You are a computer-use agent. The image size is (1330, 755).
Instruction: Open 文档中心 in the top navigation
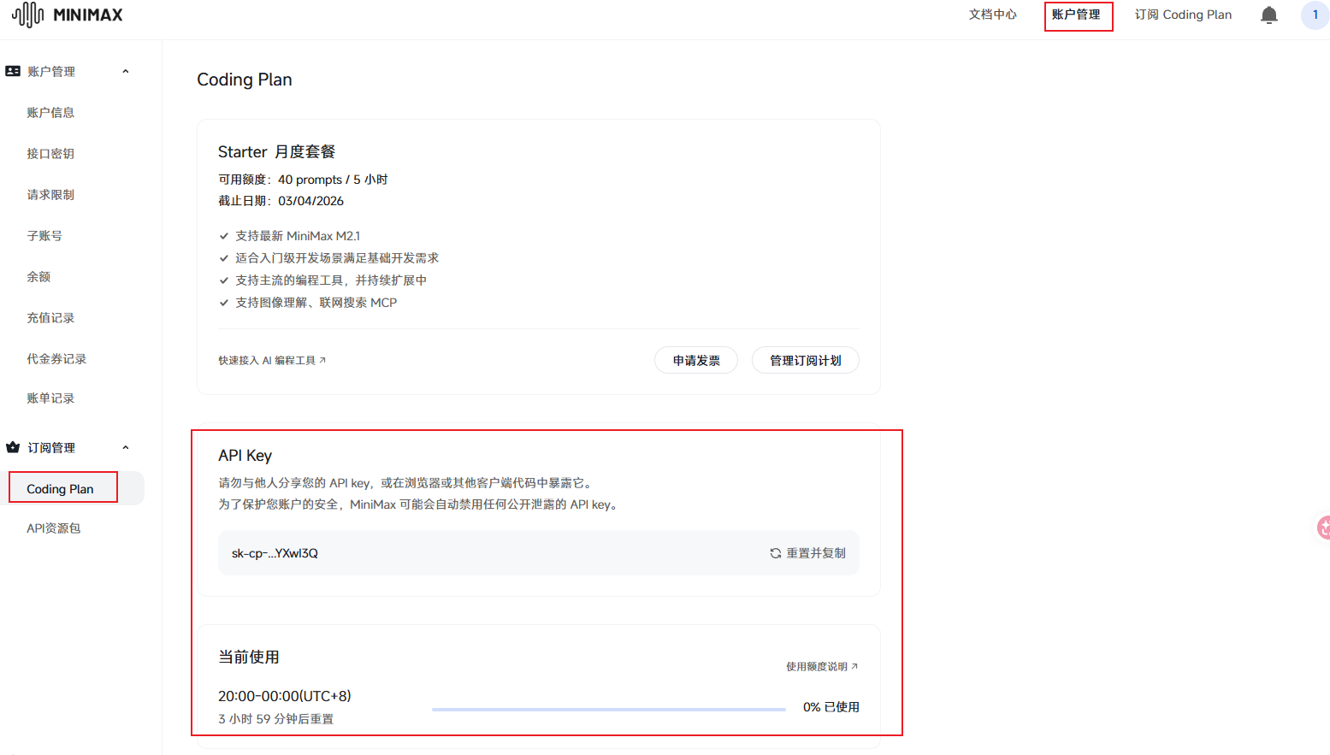pos(992,15)
